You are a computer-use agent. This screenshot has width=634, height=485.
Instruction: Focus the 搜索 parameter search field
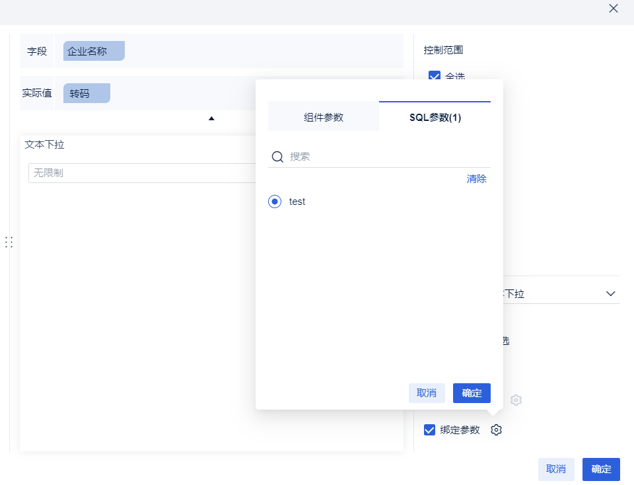coord(386,157)
